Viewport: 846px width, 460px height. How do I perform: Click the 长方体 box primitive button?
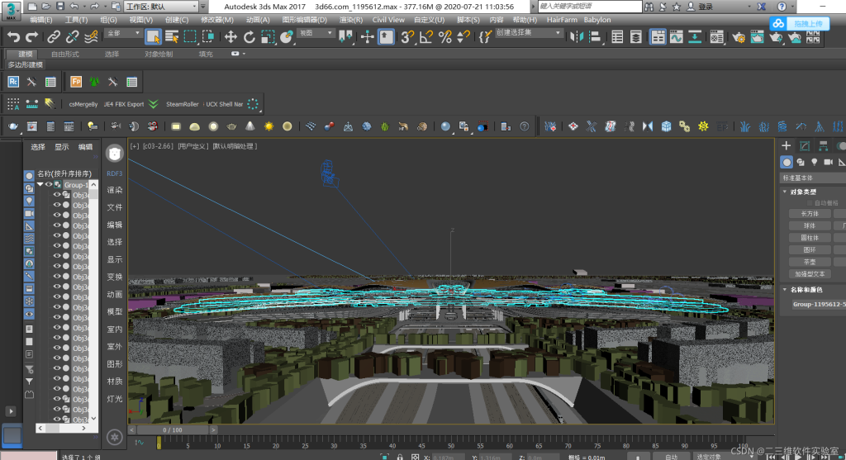pos(809,213)
